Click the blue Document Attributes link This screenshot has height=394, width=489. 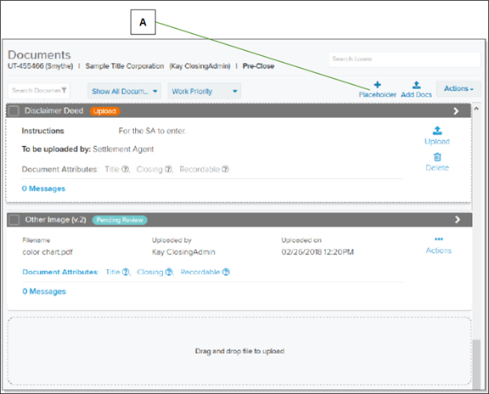[60, 272]
